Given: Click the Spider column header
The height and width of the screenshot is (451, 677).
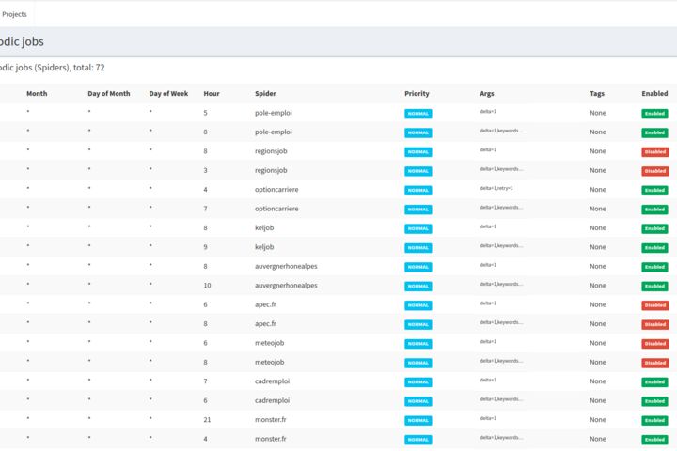Looking at the screenshot, I should click(265, 94).
